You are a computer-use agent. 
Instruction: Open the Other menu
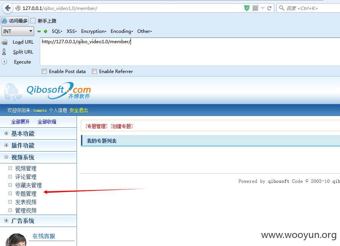144,31
